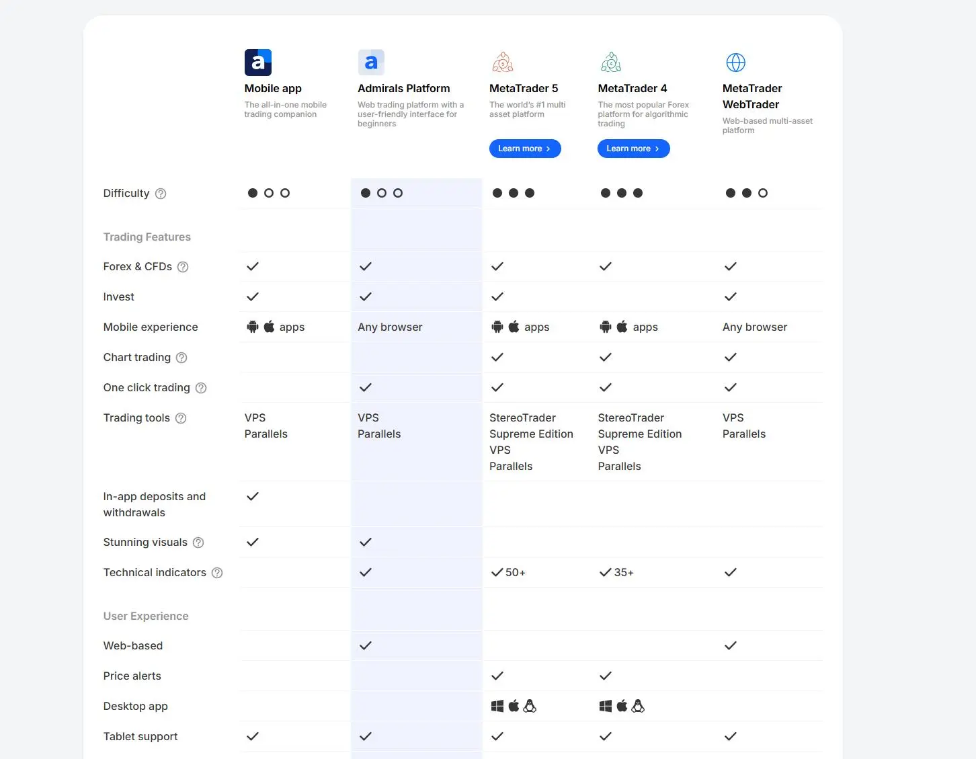Click Apple icon in MetaTrader 4 desktop row
This screenshot has width=976, height=759.
point(622,705)
